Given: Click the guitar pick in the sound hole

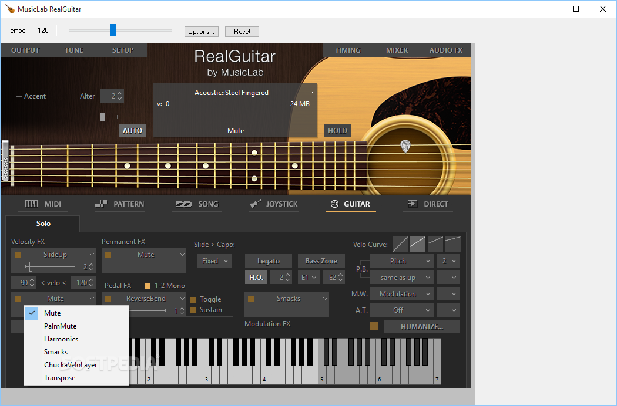Looking at the screenshot, I should tap(405, 146).
